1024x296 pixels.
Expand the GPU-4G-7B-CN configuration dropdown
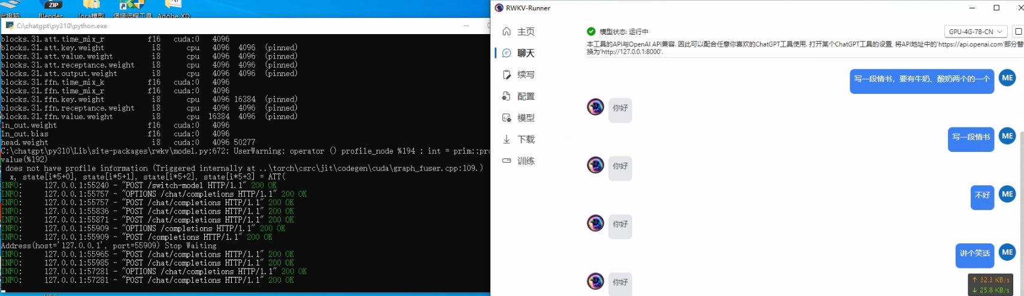click(975, 32)
